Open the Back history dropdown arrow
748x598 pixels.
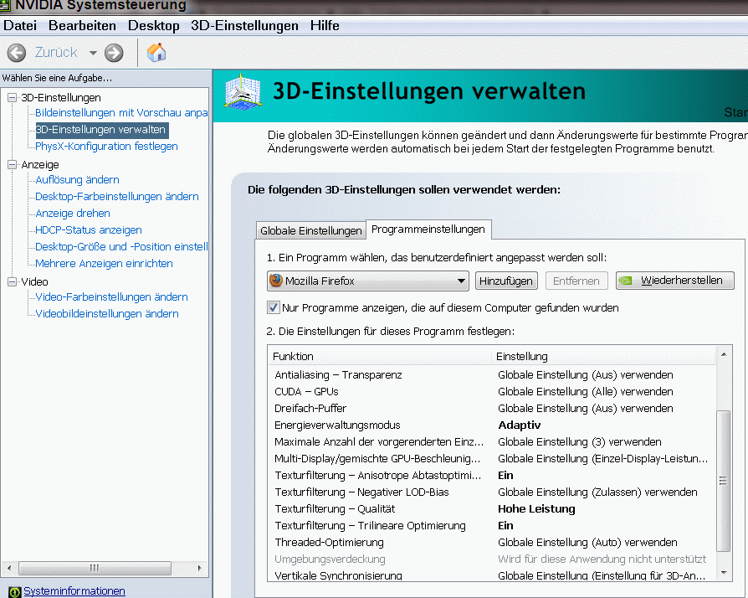93,53
